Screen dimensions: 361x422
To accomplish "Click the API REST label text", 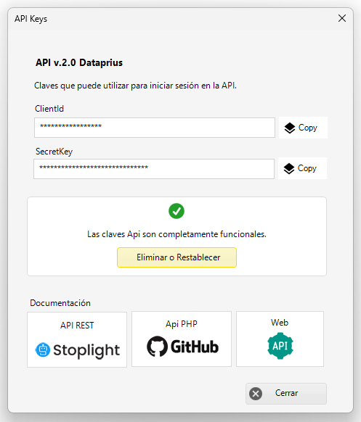I will point(77,326).
